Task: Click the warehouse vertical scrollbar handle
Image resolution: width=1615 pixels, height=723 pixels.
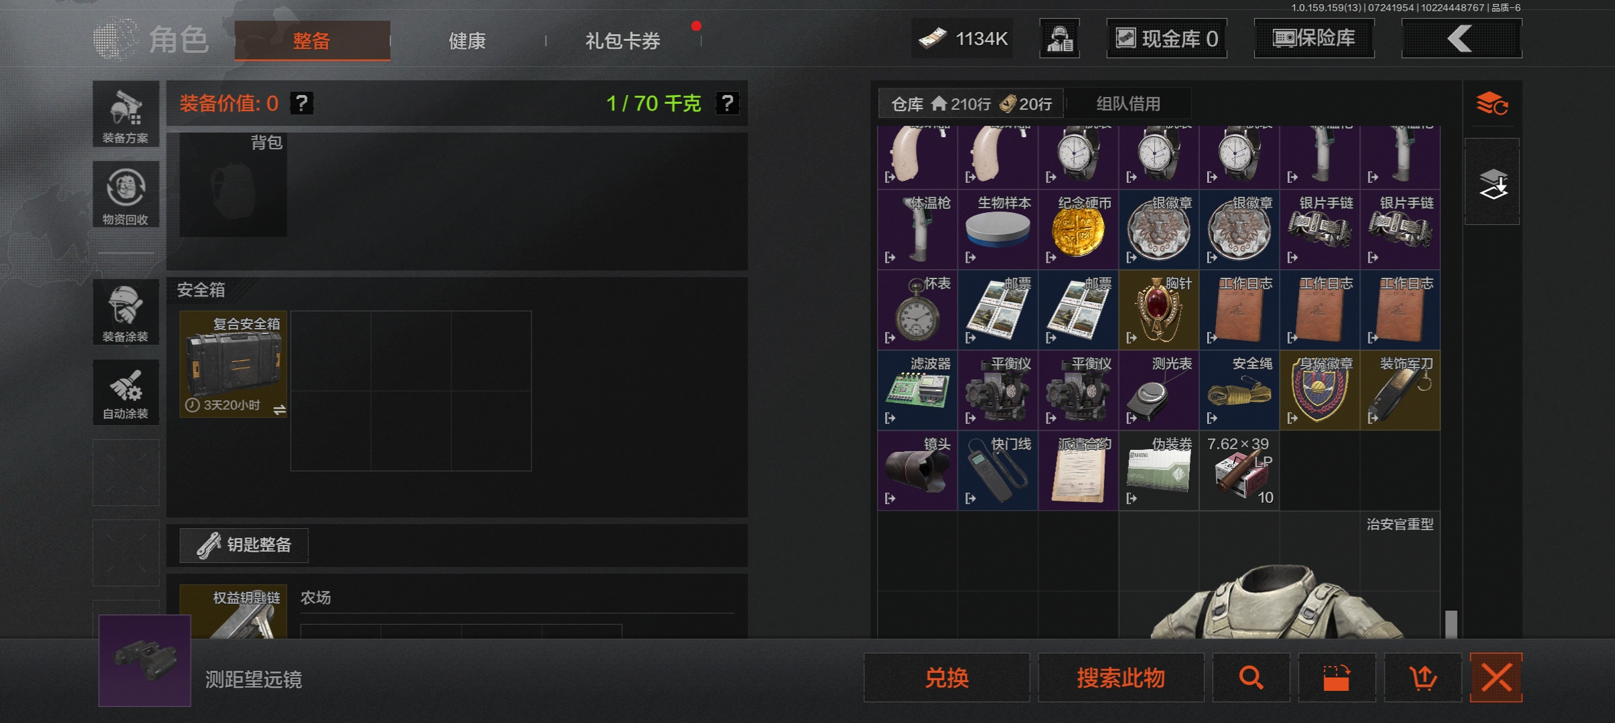Action: [1451, 624]
